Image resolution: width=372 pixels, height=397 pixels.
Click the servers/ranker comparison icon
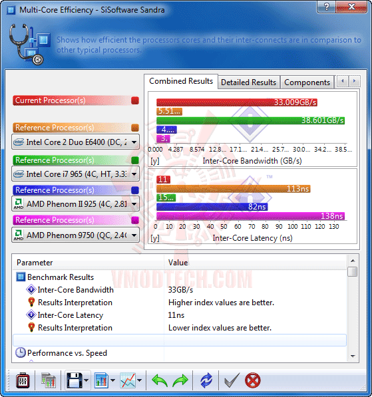(49, 380)
